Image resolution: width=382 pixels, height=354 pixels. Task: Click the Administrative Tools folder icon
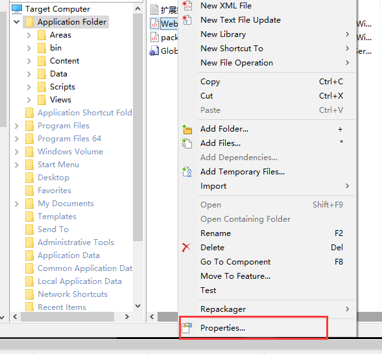30,242
